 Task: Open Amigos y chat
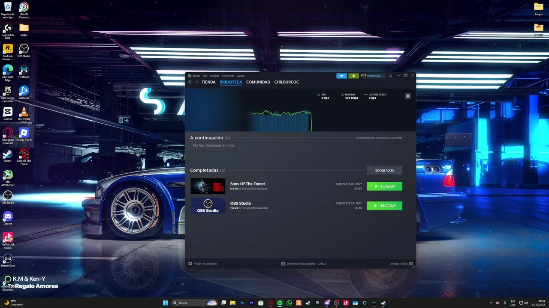click(401, 264)
